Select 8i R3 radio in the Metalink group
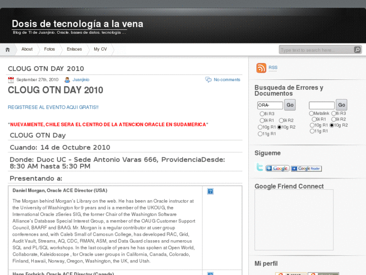 pos(334,113)
